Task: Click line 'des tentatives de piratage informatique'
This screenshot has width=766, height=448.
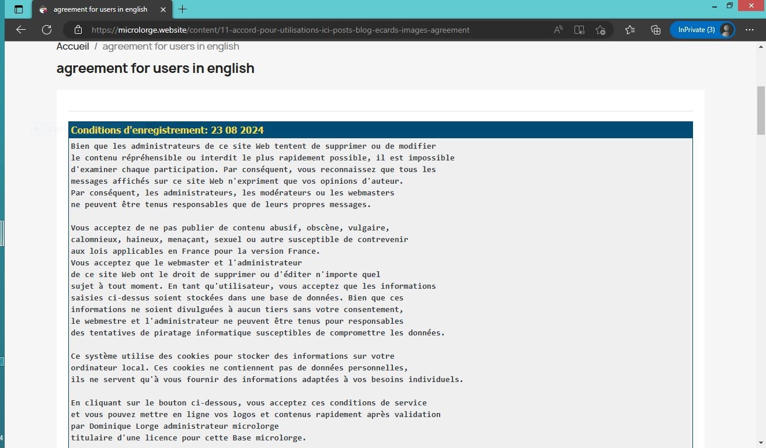Action: click(x=257, y=332)
